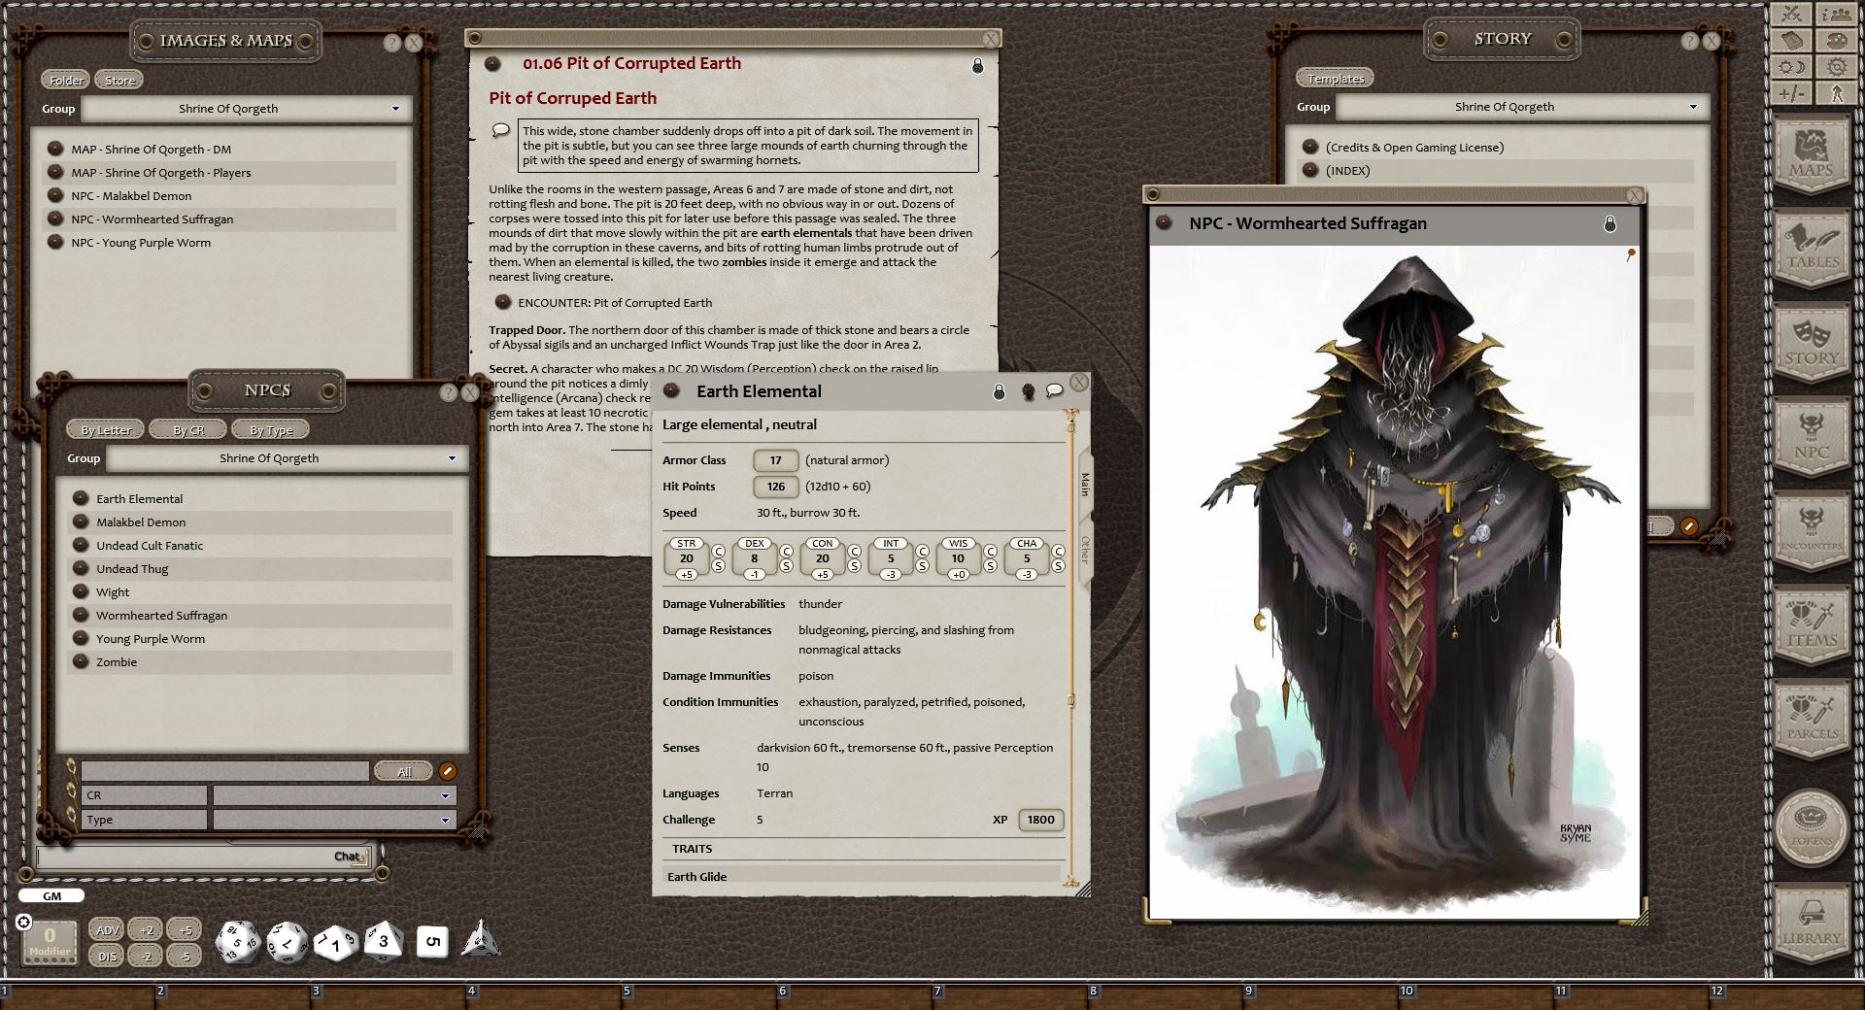The width and height of the screenshot is (1865, 1010).
Task: Open the Store in Images & Maps
Action: pyautogui.click(x=119, y=79)
